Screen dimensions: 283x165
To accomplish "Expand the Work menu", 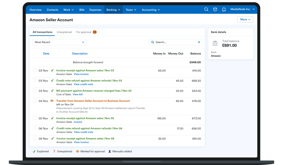I will [68, 10].
